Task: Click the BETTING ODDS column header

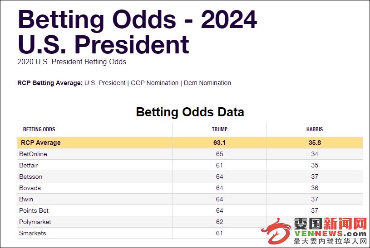Action: click(x=39, y=129)
